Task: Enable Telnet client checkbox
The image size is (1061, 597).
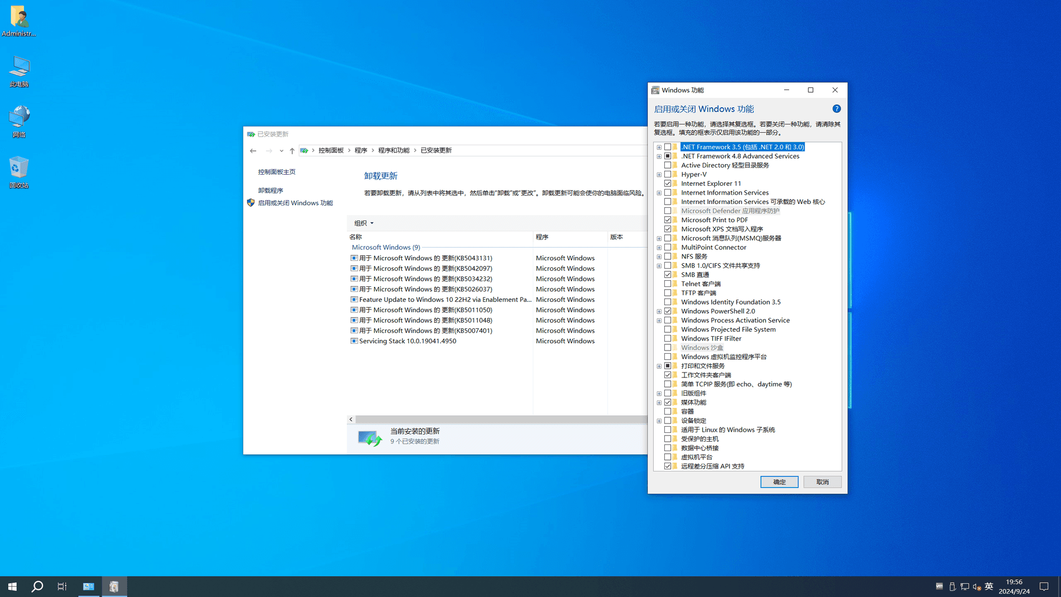Action: click(x=668, y=284)
